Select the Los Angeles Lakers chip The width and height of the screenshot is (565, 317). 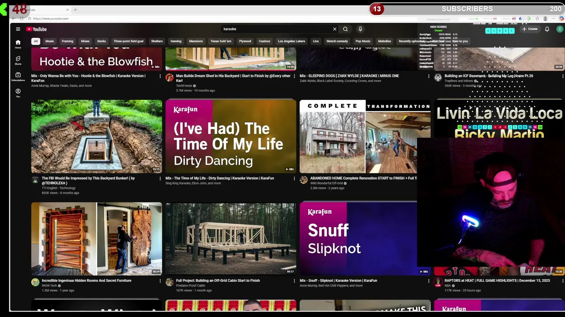click(291, 41)
